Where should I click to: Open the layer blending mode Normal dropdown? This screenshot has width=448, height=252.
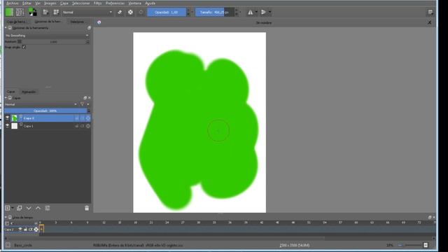(x=41, y=104)
